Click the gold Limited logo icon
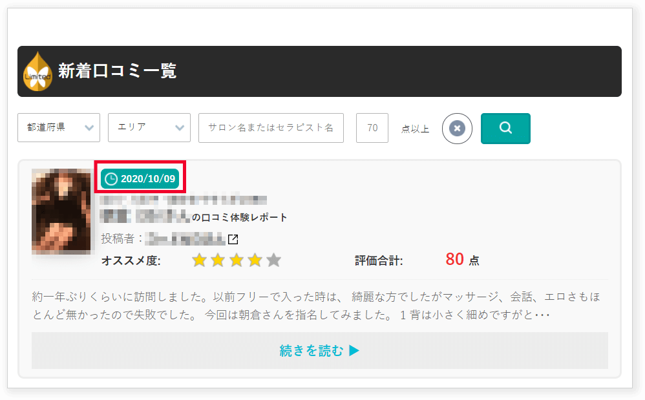 (37, 72)
